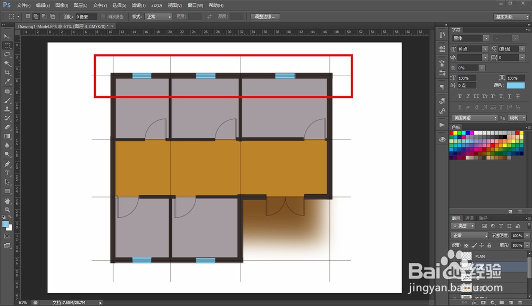Screen dimensions: 532x306
Task: Select the Rectangle shape tool
Action: pos(7,191)
